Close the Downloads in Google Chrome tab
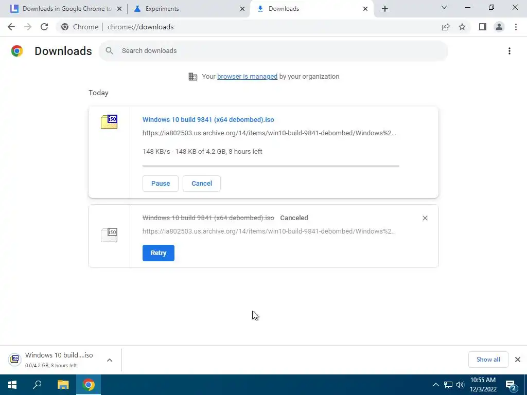 (x=119, y=9)
